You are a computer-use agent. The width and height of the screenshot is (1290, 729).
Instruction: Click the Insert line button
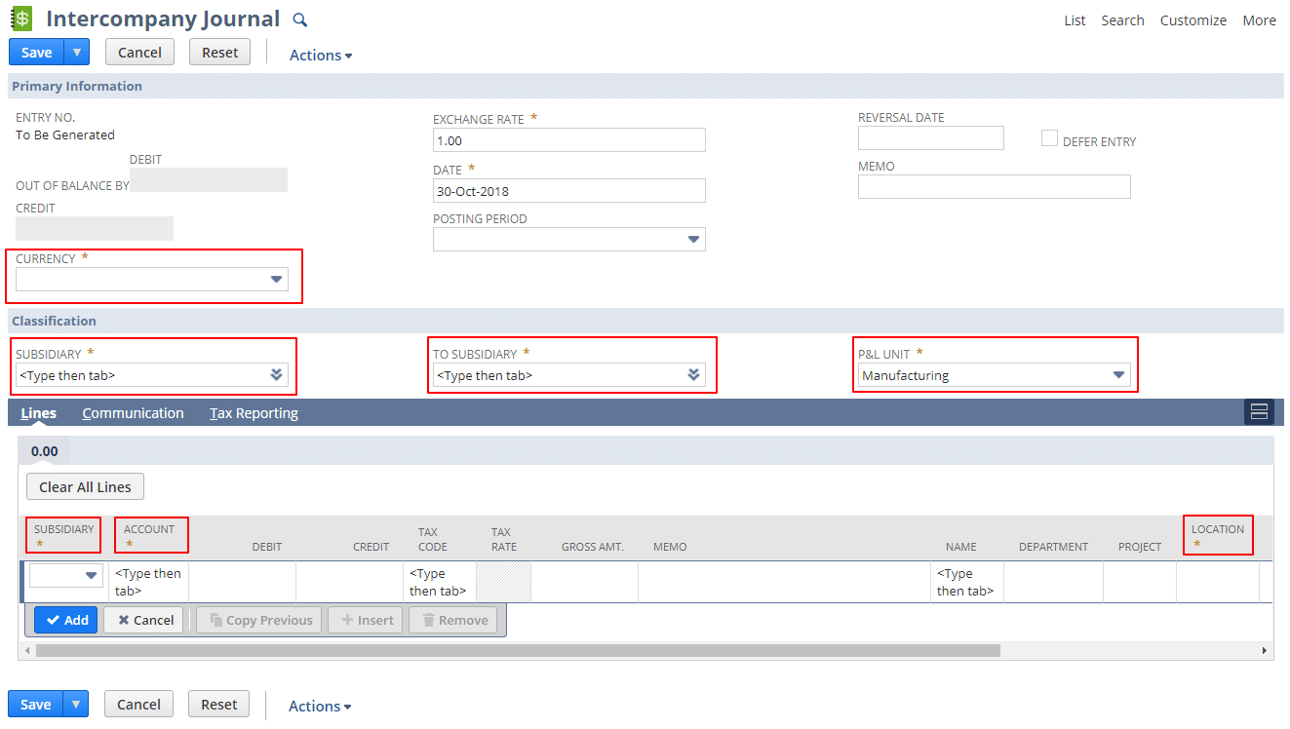coord(366,620)
